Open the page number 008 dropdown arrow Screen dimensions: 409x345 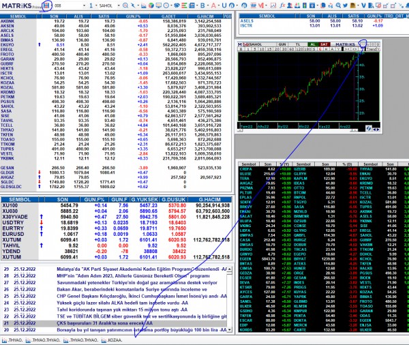click(85, 5)
